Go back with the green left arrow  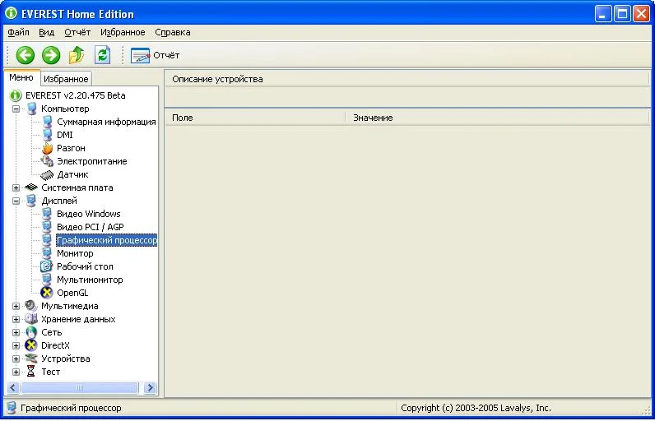tap(25, 55)
